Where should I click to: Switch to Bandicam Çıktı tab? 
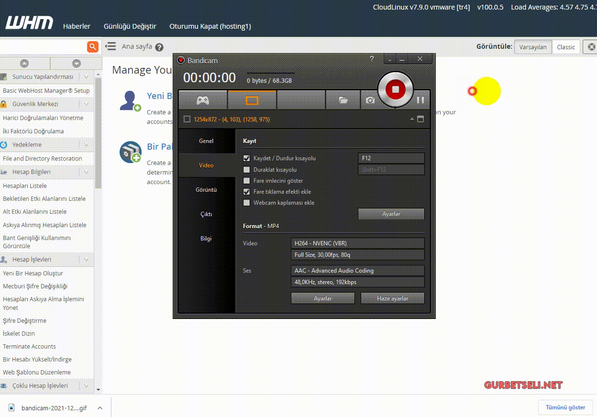[x=206, y=214]
